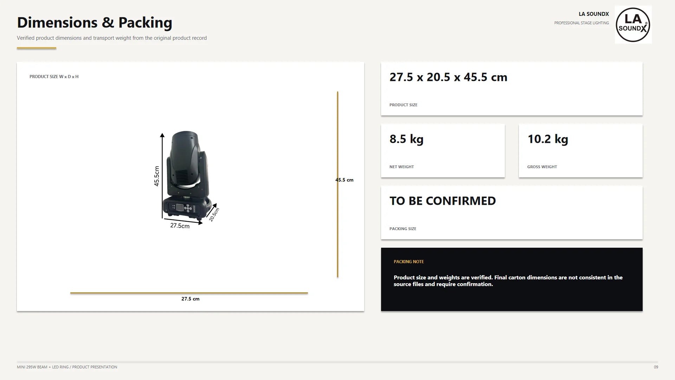Screen dimensions: 675x380
Task: Click the 10.2 kg gross weight value
Action: click(547, 139)
